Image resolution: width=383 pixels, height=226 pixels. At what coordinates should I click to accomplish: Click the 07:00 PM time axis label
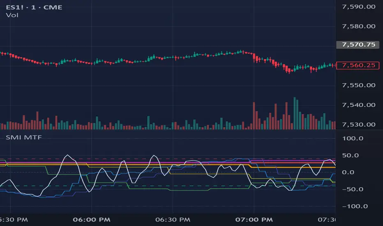point(254,220)
